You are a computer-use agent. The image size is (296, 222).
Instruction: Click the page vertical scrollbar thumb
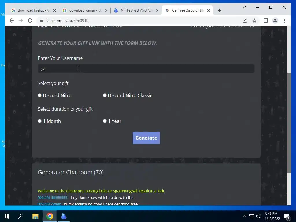tap(289, 123)
